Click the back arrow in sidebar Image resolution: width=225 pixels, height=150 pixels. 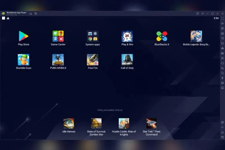point(222,127)
